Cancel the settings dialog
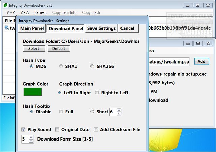The height and width of the screenshot is (152, 216). tap(128, 28)
